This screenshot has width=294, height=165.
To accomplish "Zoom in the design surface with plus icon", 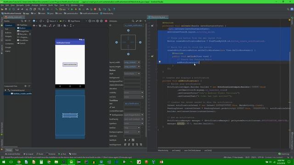I will (x=97, y=21).
